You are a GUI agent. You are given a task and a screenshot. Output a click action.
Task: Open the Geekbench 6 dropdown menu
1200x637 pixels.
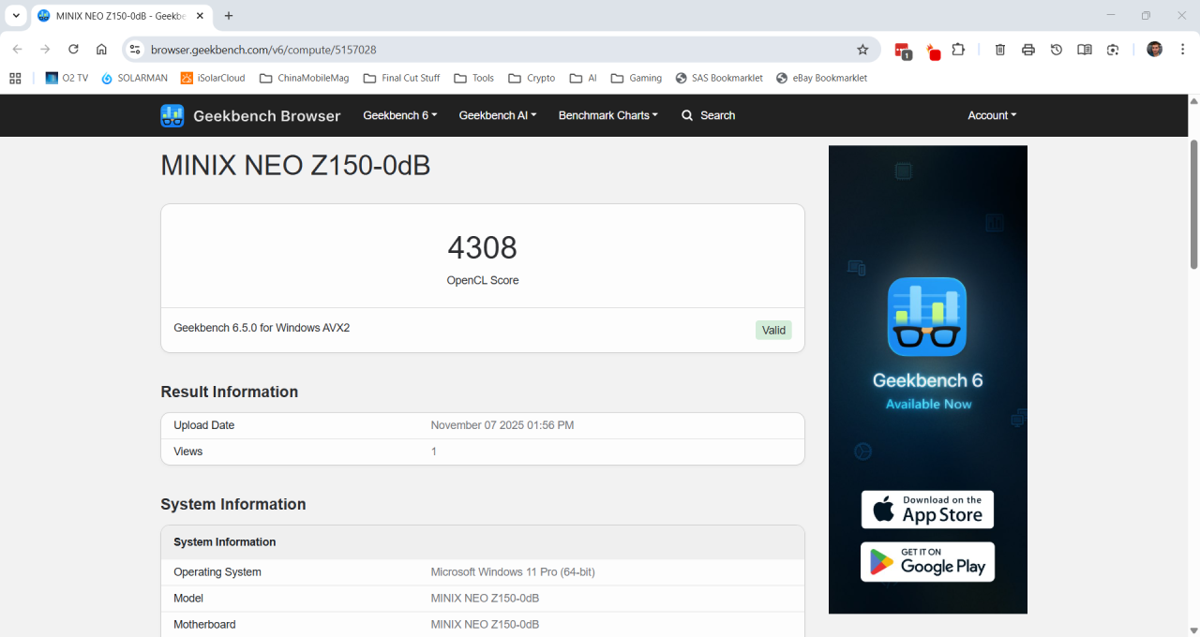tap(399, 115)
